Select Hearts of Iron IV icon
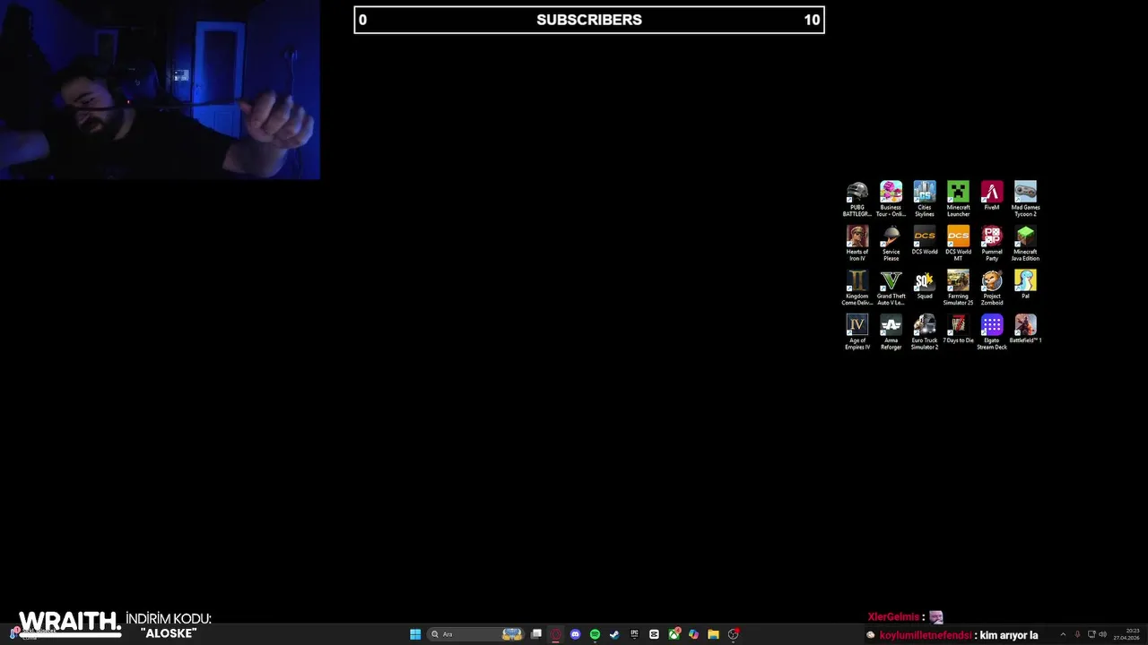This screenshot has height=645, width=1148. click(857, 244)
